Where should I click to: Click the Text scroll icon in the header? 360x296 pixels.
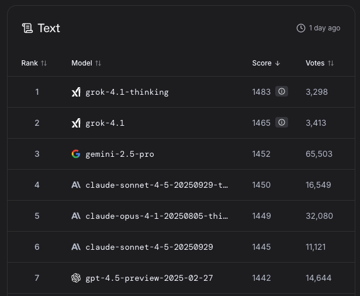[x=27, y=28]
